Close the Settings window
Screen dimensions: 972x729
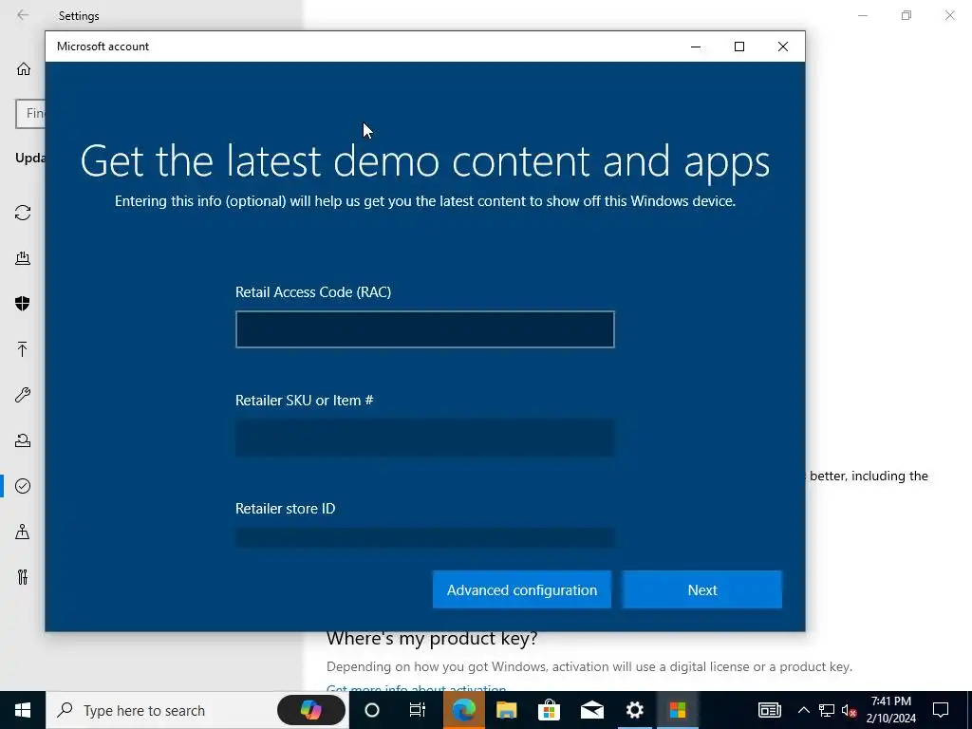(949, 15)
